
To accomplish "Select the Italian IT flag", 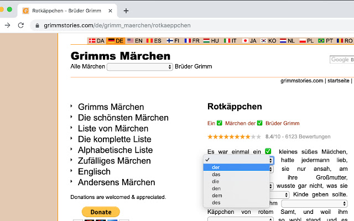I will (x=230, y=41).
